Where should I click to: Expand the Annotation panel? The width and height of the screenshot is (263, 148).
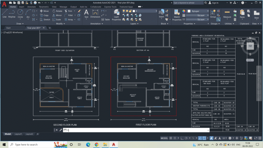click(x=97, y=24)
